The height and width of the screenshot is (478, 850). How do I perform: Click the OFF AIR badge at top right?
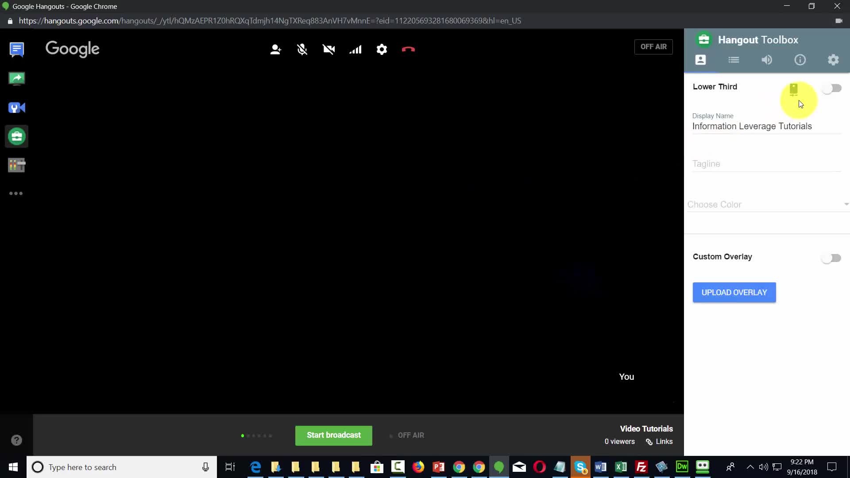click(653, 47)
